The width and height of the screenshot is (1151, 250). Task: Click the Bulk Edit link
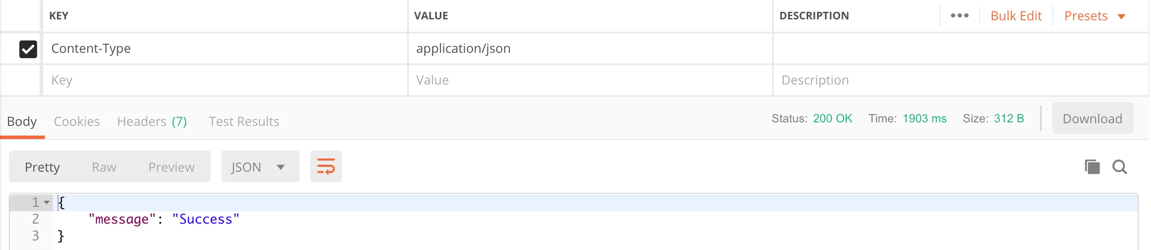coord(1016,16)
